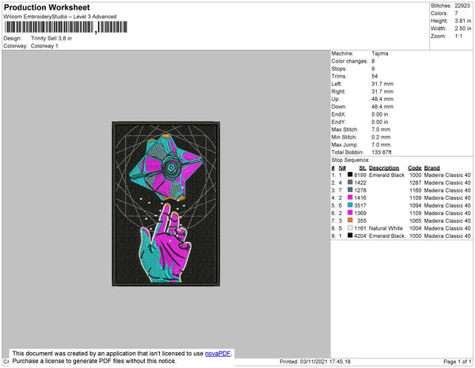Select the Color changes value 8
475x368 pixels.
pos(373,61)
